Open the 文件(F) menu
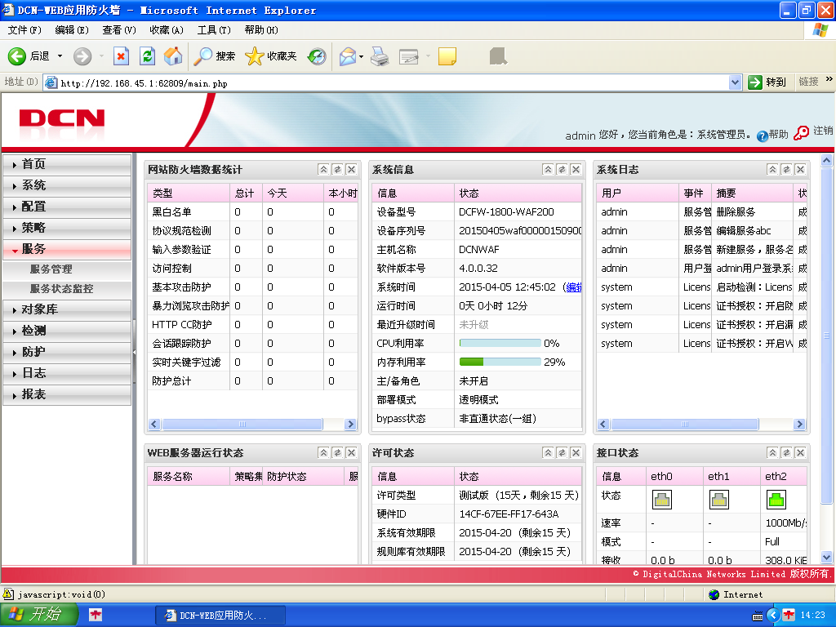The width and height of the screenshot is (836, 627). coord(24,30)
